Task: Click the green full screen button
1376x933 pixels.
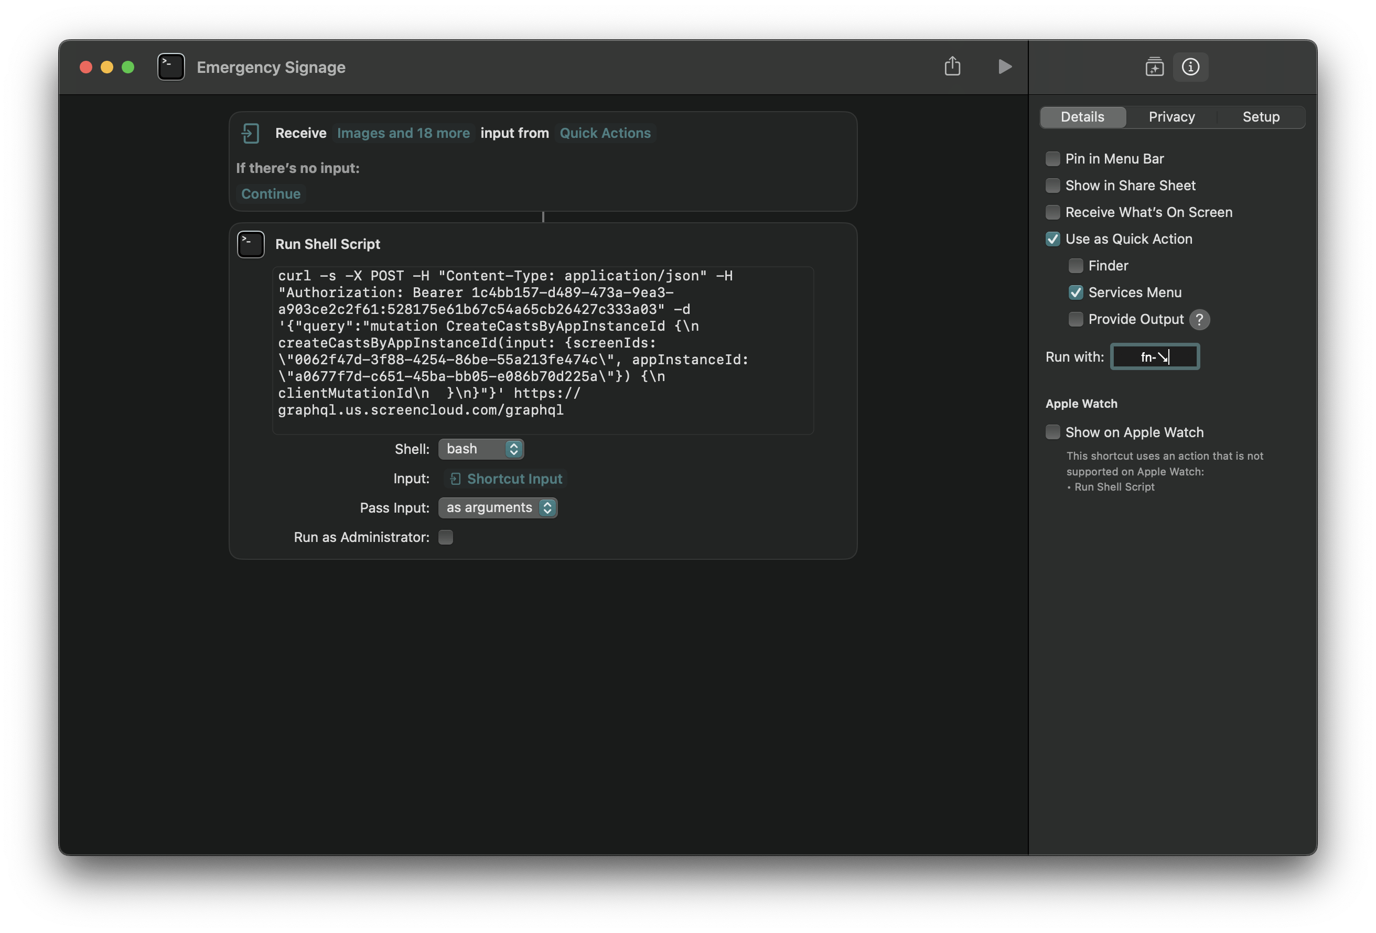Action: tap(127, 68)
